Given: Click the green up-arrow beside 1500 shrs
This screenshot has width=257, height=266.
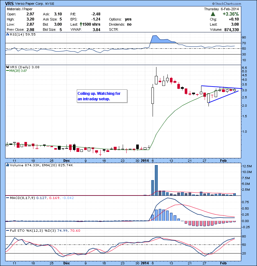Looking at the screenshot, I should (x=81, y=24).
